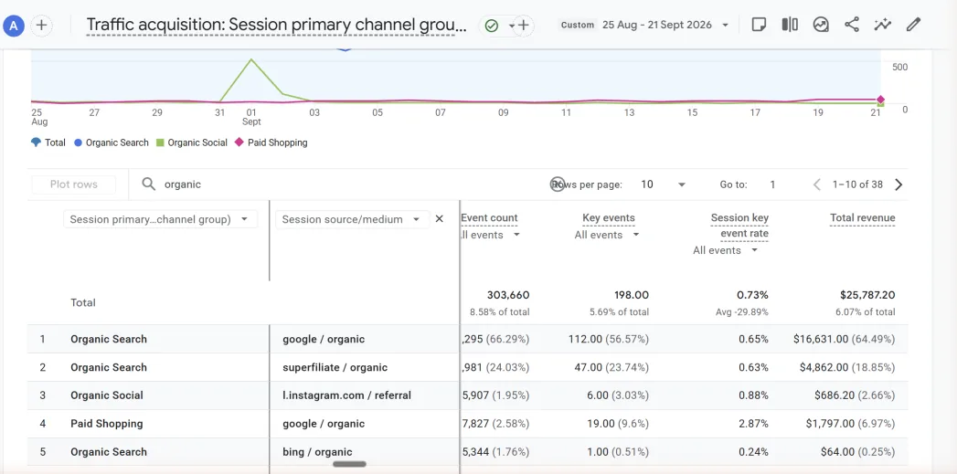Open All events dropdown under Key events
957x474 pixels.
(607, 235)
